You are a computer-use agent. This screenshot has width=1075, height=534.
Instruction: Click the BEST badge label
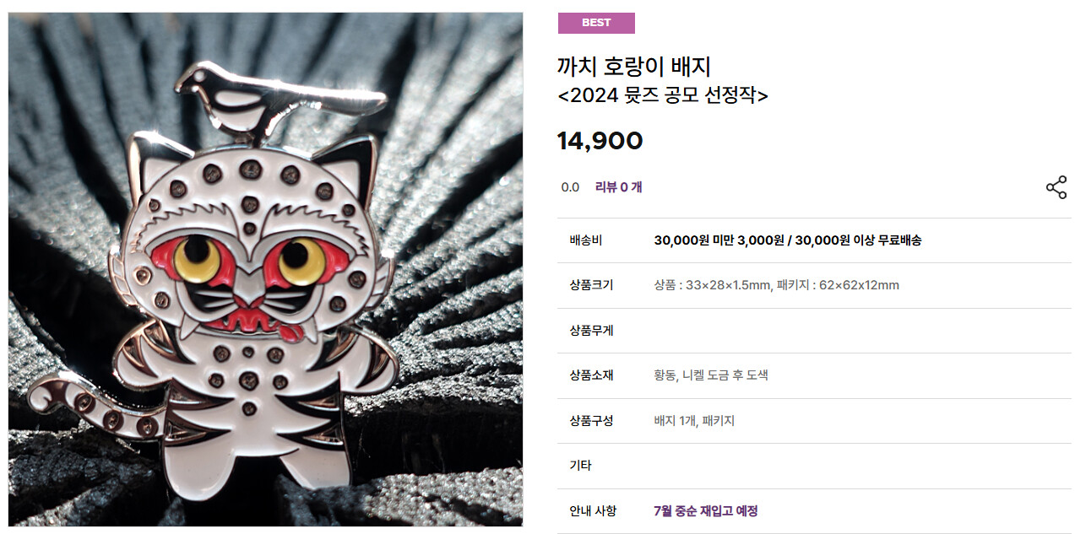click(x=596, y=23)
